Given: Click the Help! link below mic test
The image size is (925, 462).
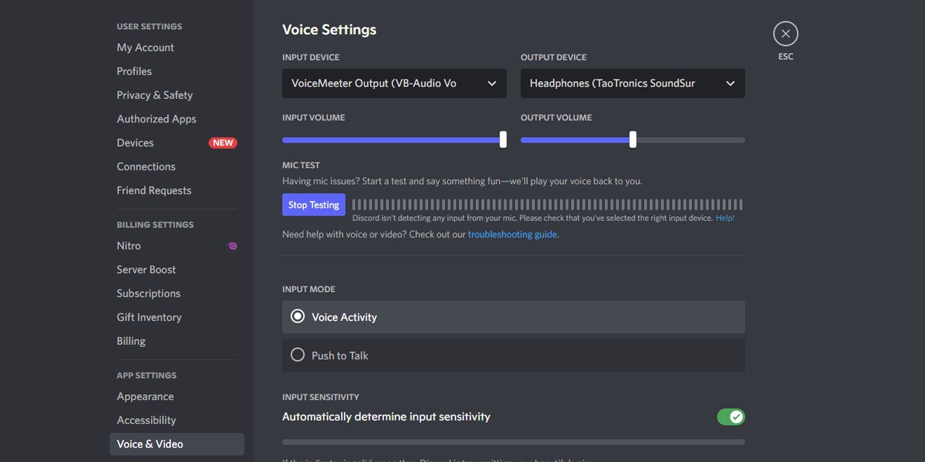Looking at the screenshot, I should coord(725,218).
